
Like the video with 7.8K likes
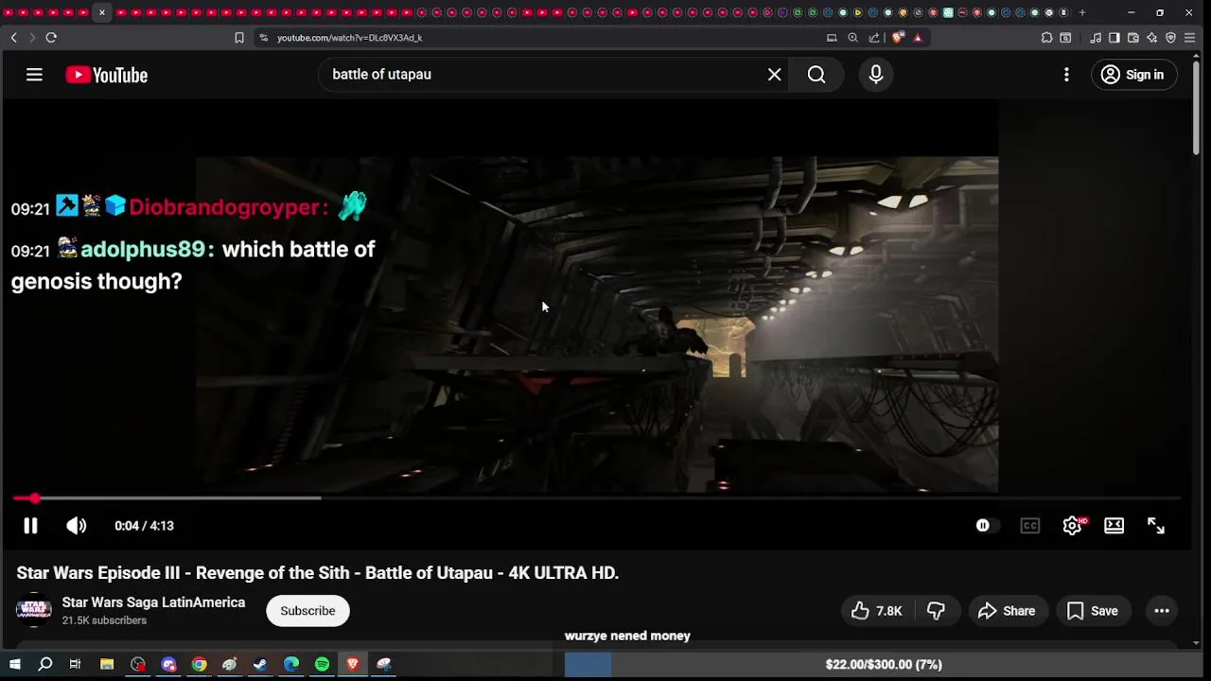coord(877,611)
